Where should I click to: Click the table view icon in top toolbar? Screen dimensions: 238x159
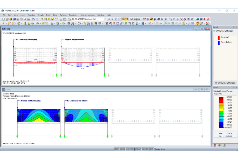(x=65, y=19)
